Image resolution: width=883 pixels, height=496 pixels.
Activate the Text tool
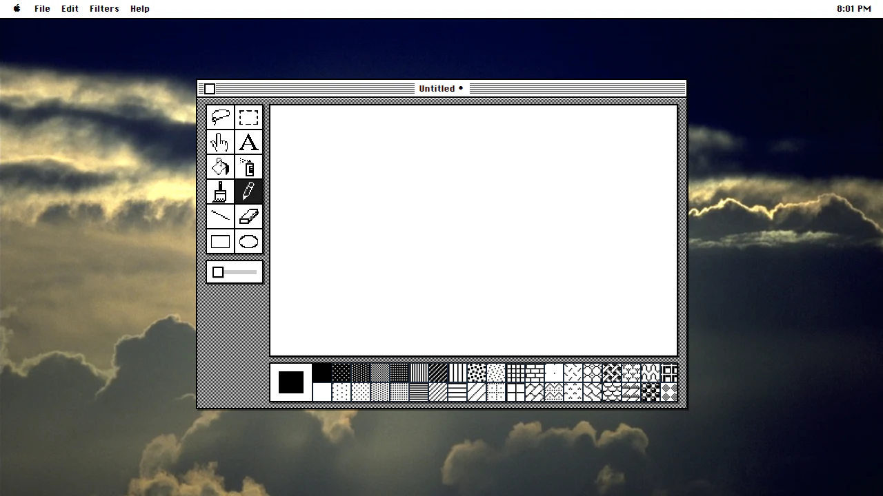(248, 142)
